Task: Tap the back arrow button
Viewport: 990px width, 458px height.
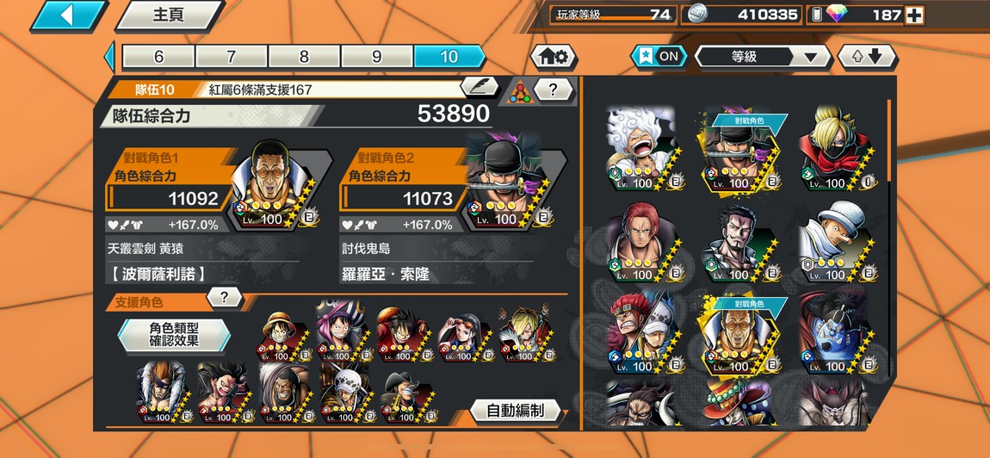Action: click(x=70, y=15)
